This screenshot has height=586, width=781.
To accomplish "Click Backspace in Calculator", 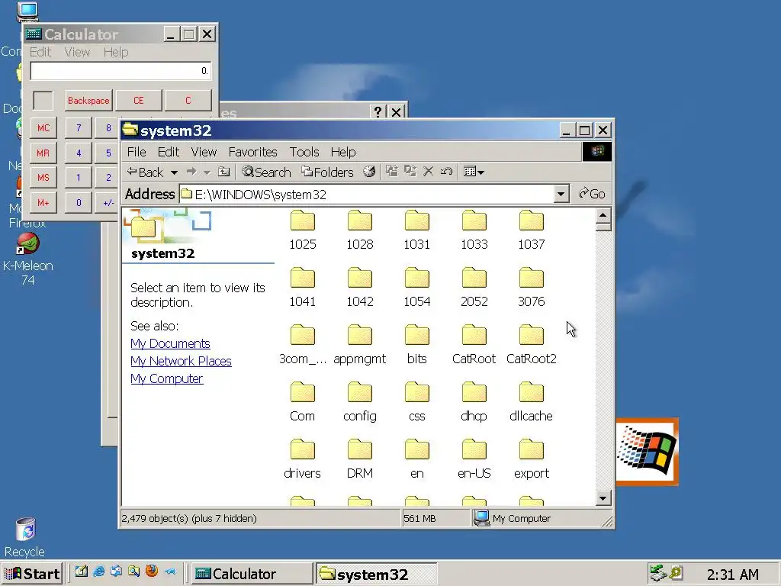I will [88, 101].
